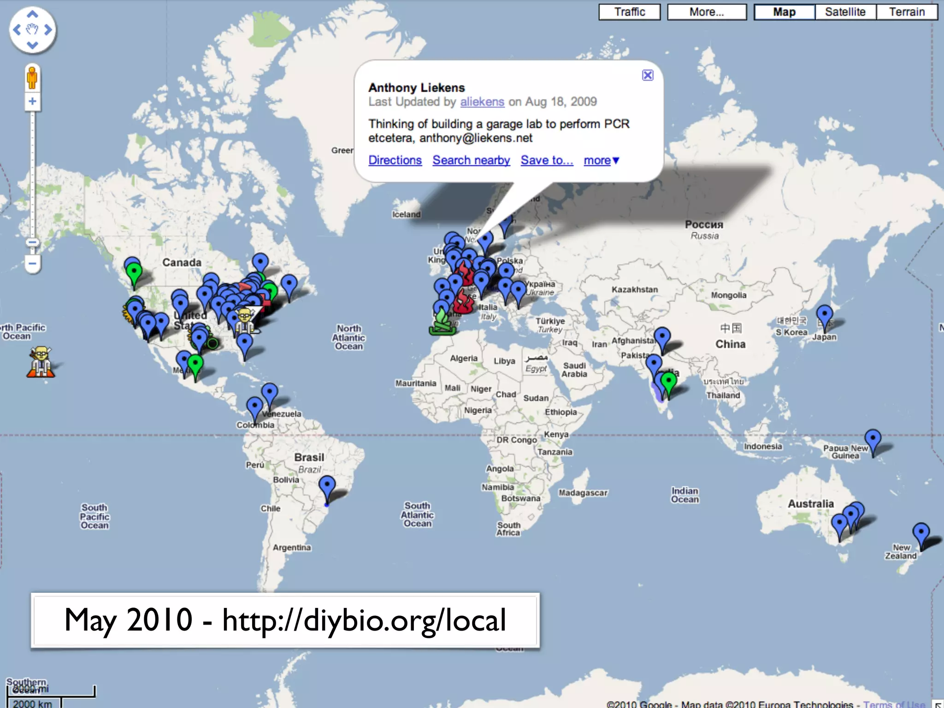
Task: Click the zoom slider handle
Action: click(x=32, y=242)
